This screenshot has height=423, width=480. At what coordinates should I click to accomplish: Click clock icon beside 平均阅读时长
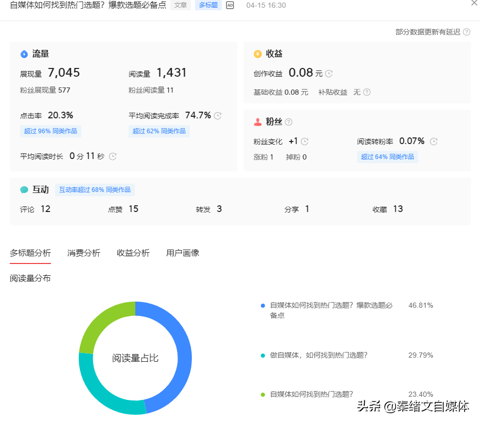pyautogui.click(x=113, y=156)
